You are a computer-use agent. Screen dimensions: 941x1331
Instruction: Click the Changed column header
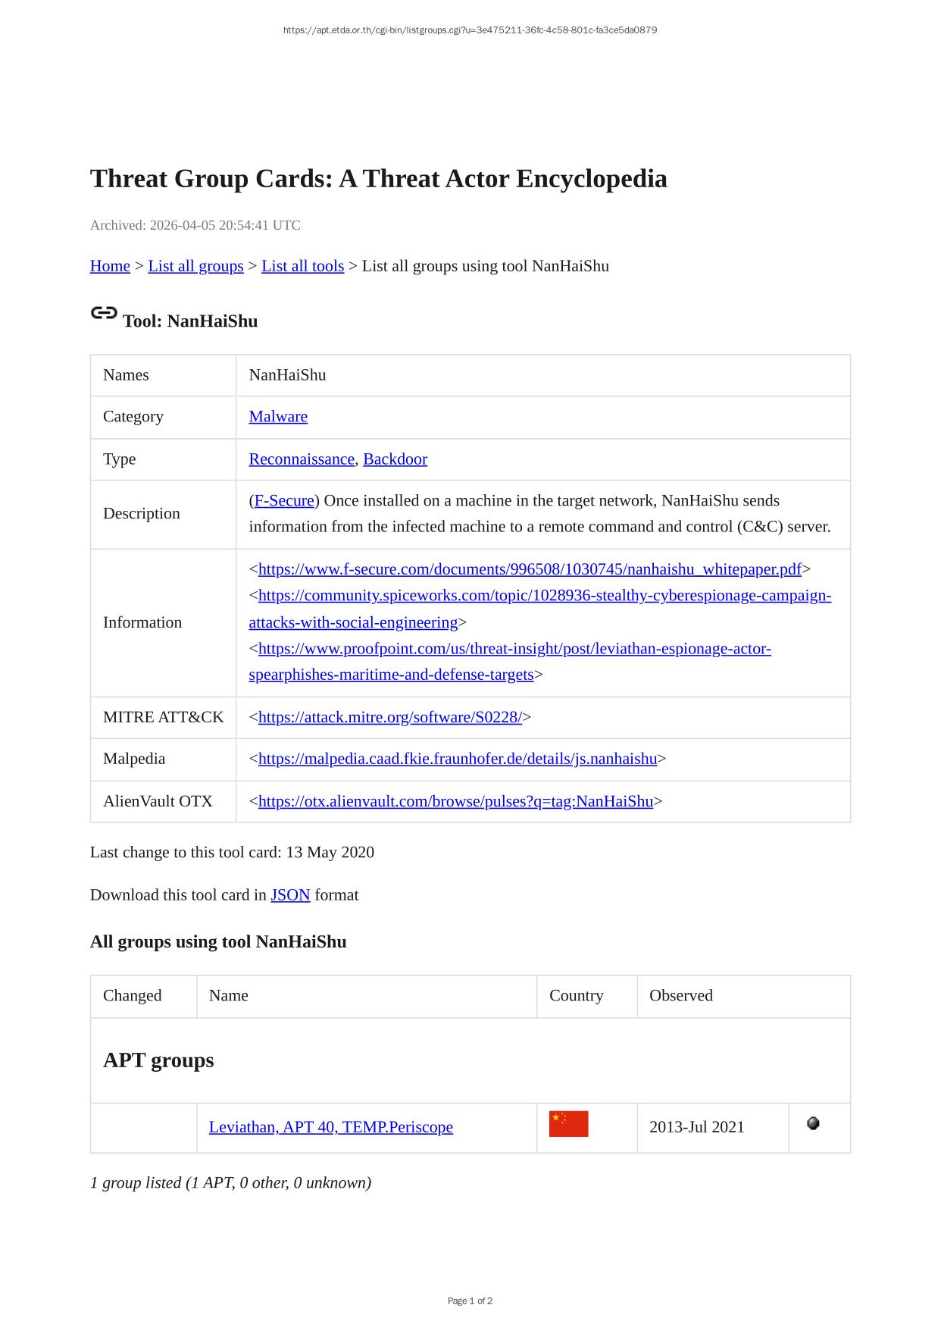(132, 995)
